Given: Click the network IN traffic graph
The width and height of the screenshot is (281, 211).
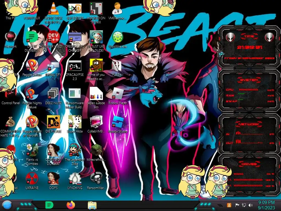Looking at the screenshot, I should (250, 133).
